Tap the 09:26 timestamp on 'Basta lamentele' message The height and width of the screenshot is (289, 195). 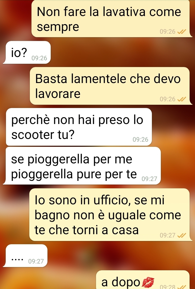pyautogui.click(x=168, y=99)
